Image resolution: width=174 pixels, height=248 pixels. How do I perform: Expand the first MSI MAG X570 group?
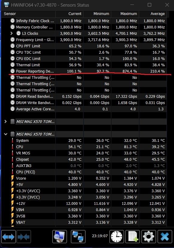tap(5, 121)
